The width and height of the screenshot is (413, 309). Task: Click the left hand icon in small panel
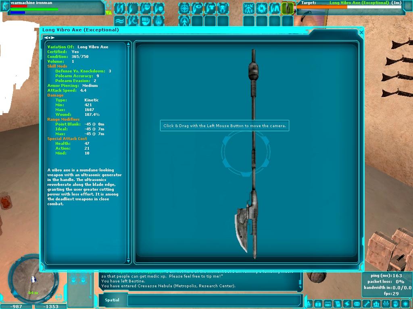[x=74, y=279]
